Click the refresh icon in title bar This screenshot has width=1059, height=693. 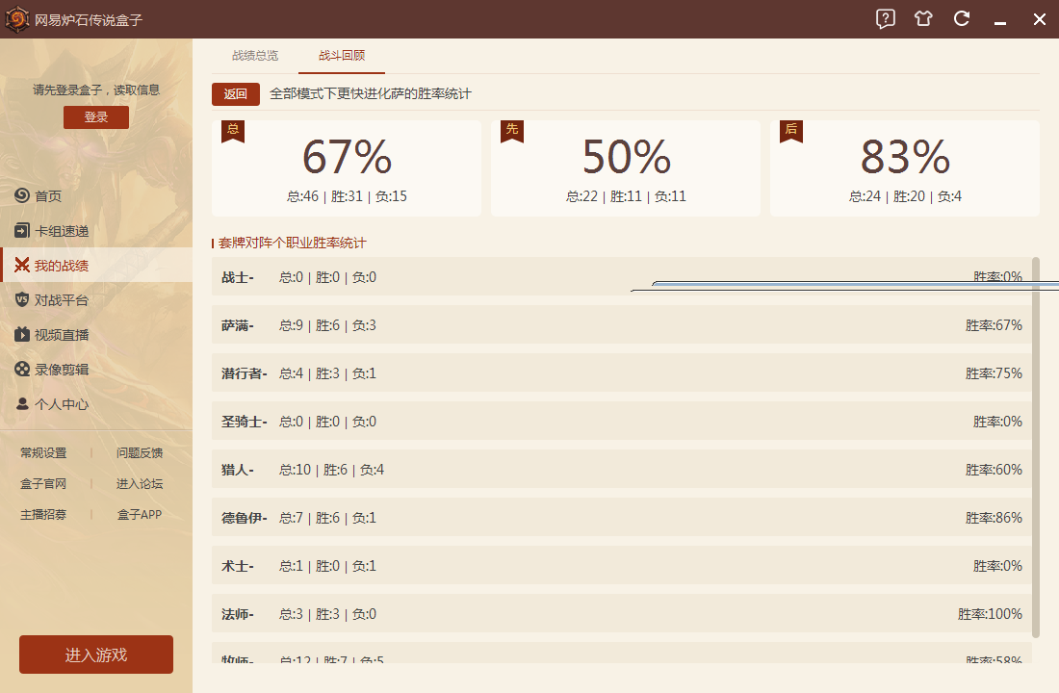[x=961, y=19]
